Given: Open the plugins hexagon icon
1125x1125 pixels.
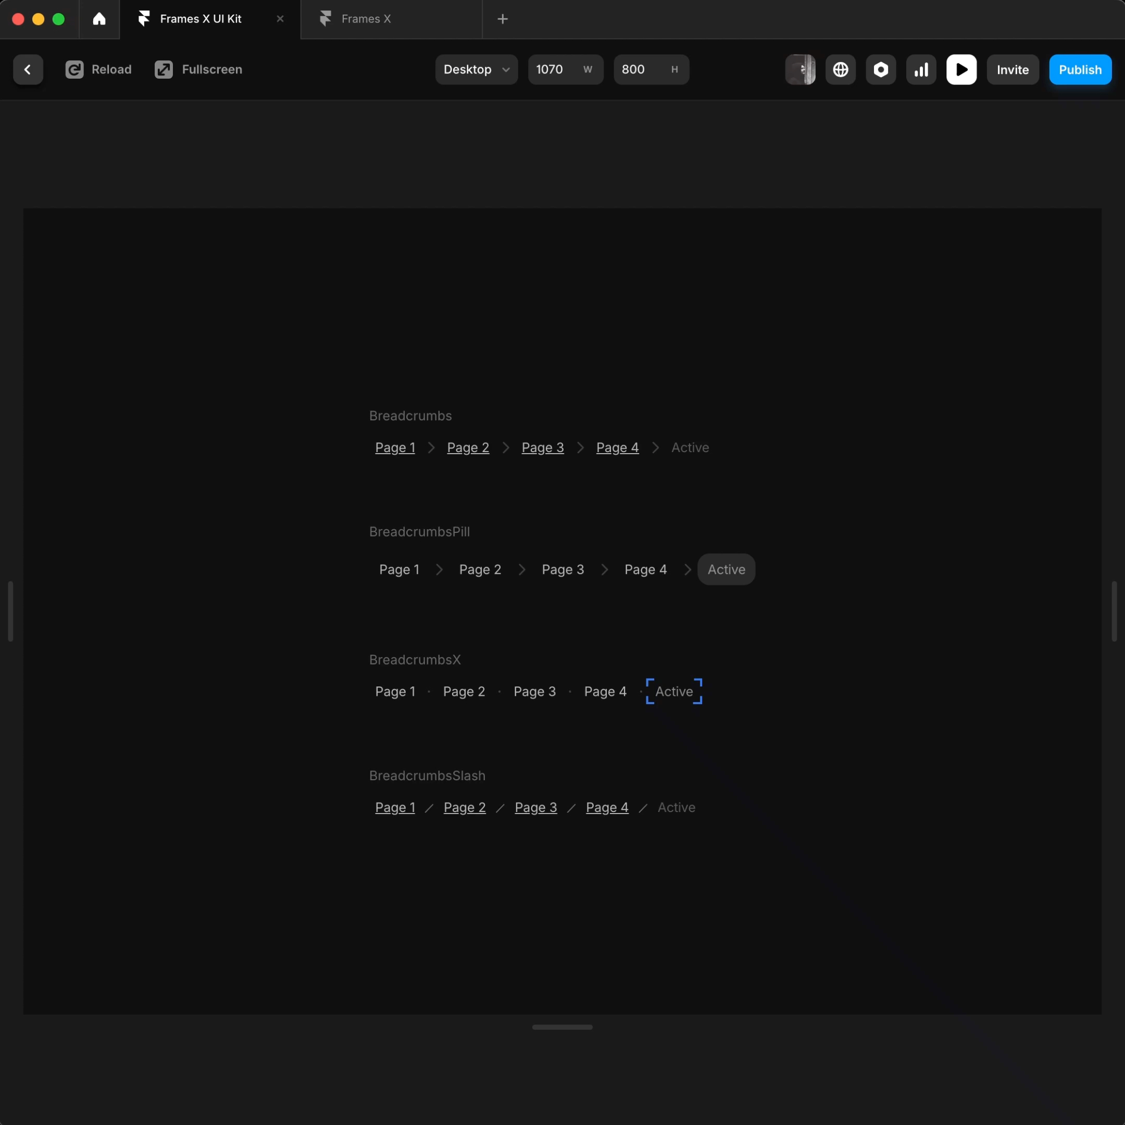Looking at the screenshot, I should (x=880, y=69).
